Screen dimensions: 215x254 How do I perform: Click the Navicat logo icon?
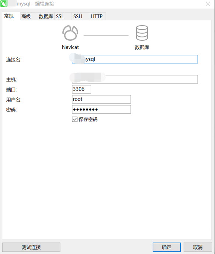pyautogui.click(x=70, y=33)
